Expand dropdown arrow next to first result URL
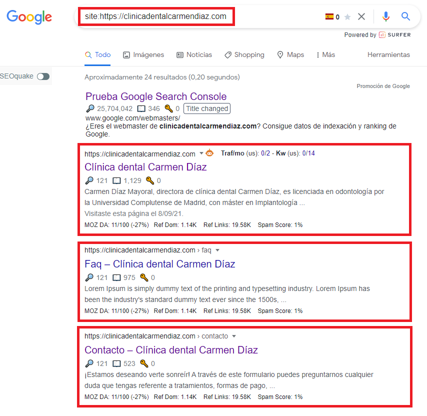This screenshot has height=416, width=427. [x=201, y=153]
